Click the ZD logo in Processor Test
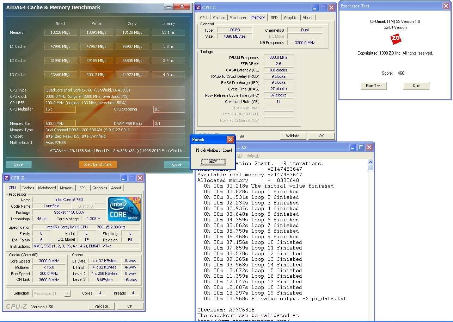 [x=396, y=39]
